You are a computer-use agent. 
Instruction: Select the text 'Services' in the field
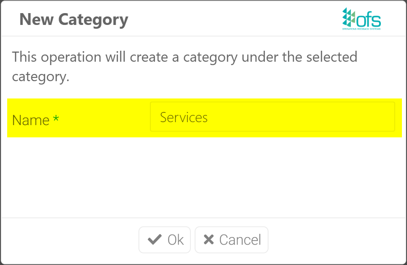[x=183, y=117]
